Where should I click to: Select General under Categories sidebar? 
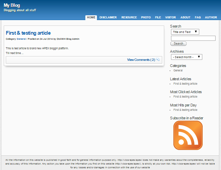(178, 70)
